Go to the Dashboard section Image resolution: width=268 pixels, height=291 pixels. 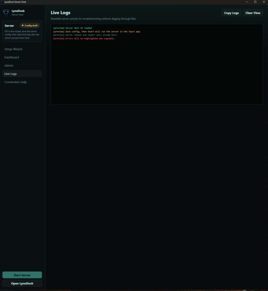pos(22,57)
